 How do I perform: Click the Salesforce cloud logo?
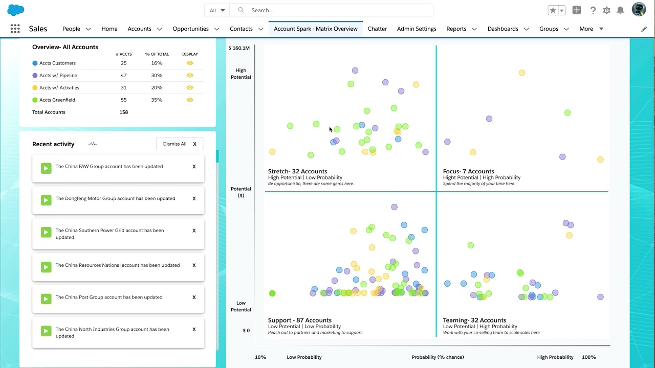(16, 10)
